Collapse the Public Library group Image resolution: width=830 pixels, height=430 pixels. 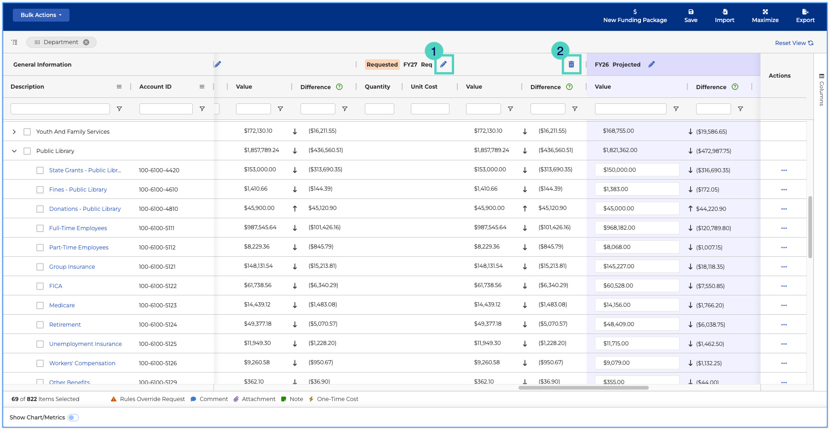click(14, 151)
